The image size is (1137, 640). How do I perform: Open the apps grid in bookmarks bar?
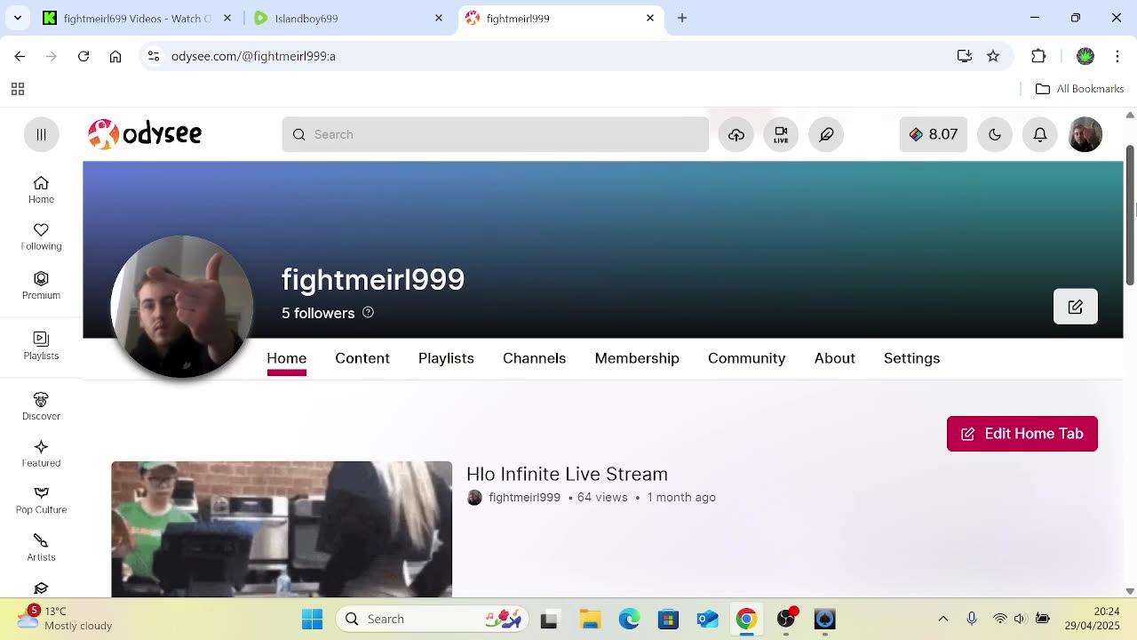coord(17,89)
